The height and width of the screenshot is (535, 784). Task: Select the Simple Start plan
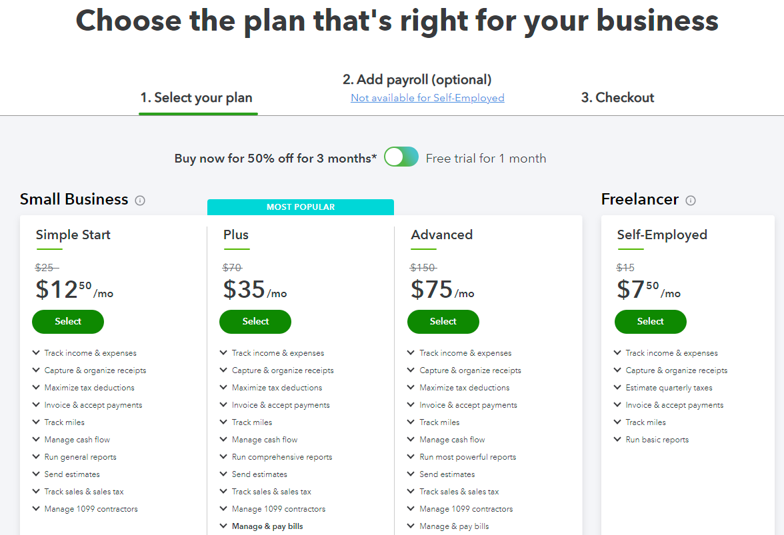click(68, 322)
